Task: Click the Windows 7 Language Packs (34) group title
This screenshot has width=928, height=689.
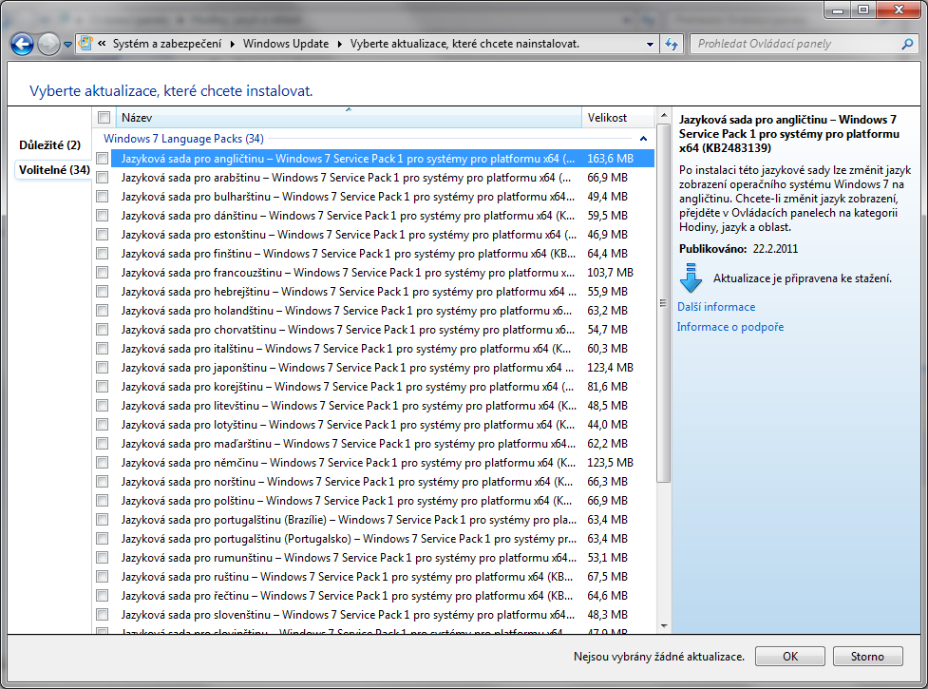Action: (x=183, y=139)
